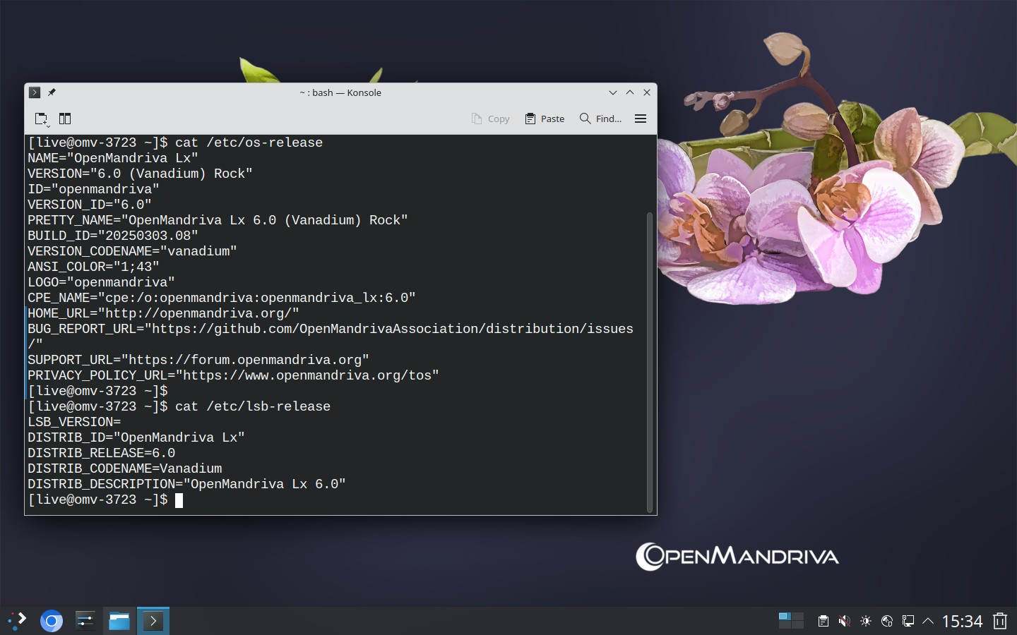The image size is (1017, 635).
Task: Open a new tab in Konsole
Action: [x=42, y=119]
